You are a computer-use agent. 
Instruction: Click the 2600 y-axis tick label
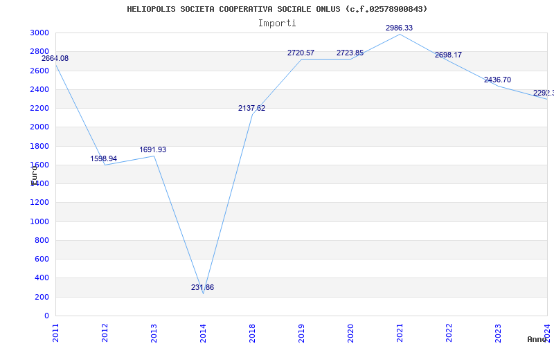coord(39,71)
